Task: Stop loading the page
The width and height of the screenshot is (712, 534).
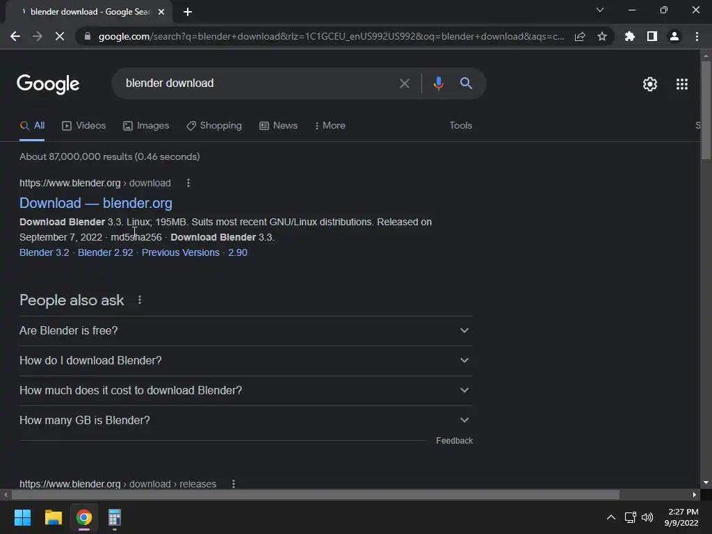Action: tap(60, 36)
